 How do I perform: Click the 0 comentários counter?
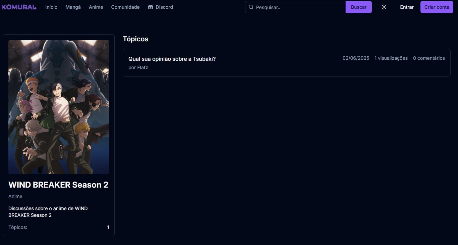pos(429,58)
